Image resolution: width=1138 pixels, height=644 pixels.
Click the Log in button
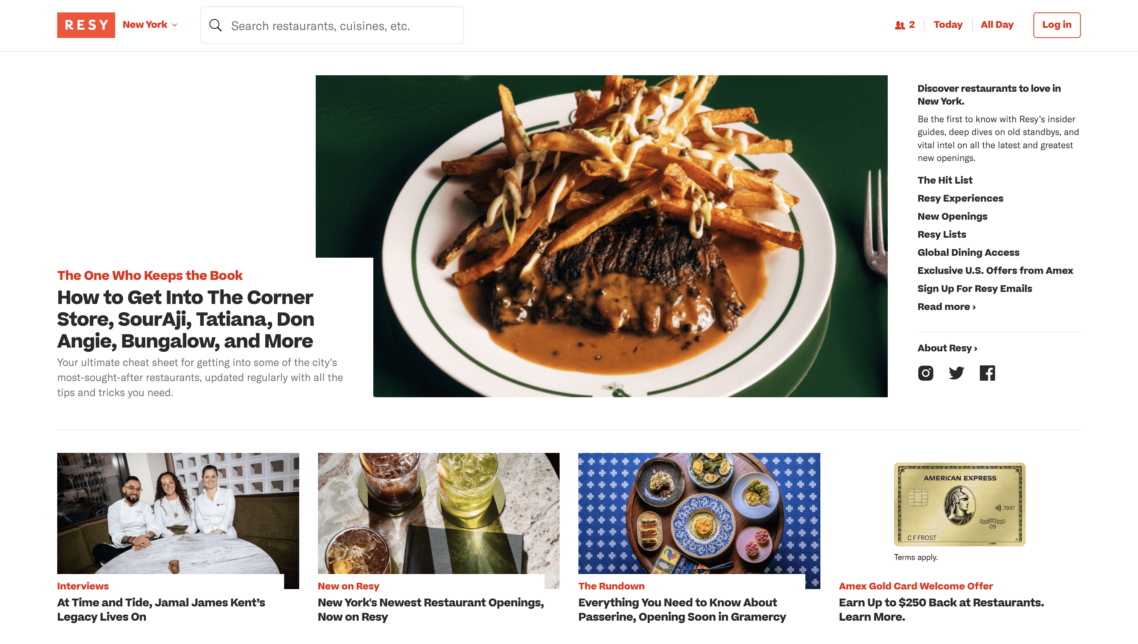coord(1057,25)
